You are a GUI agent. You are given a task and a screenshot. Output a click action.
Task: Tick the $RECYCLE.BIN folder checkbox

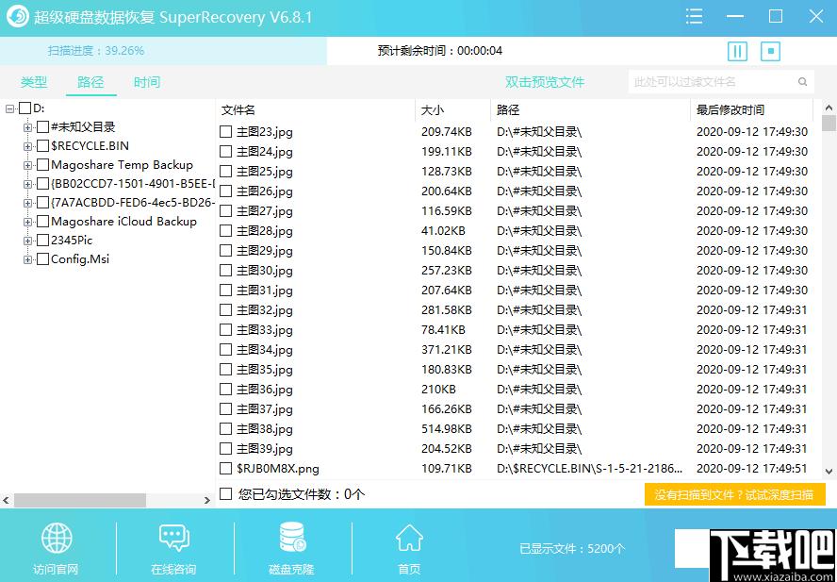(42, 146)
